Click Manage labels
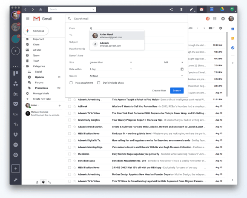Viewport: 247px width, 198px height. point(41,93)
